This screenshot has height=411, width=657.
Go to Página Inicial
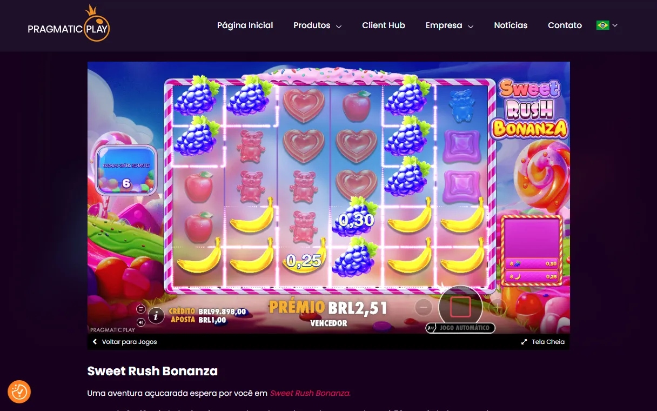pos(245,25)
